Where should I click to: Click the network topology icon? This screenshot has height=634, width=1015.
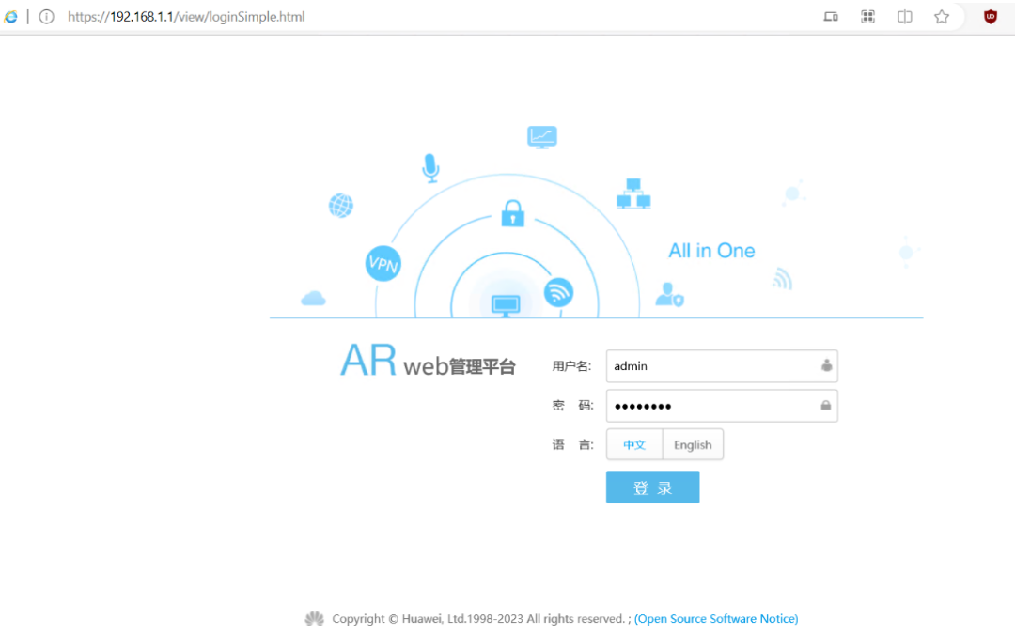pos(633,193)
